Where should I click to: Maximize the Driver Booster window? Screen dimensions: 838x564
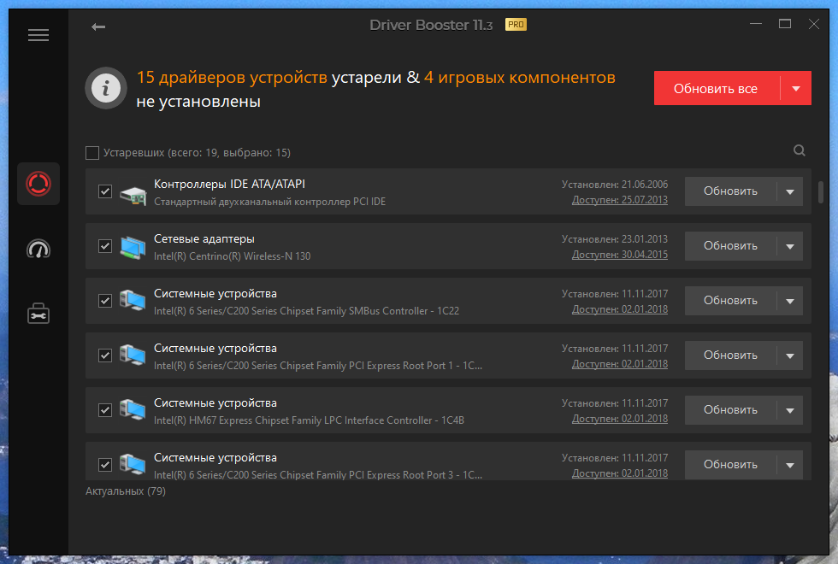tap(785, 24)
